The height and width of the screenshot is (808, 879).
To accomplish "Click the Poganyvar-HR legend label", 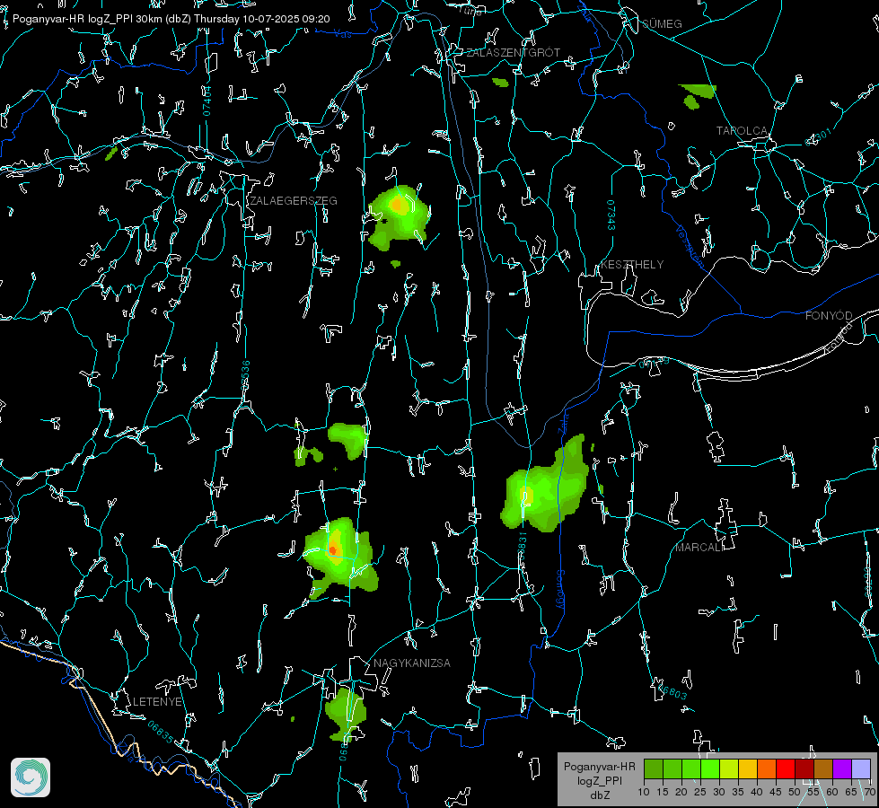I will coord(599,767).
